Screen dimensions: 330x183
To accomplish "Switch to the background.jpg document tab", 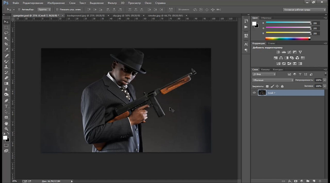I will click(86, 15).
